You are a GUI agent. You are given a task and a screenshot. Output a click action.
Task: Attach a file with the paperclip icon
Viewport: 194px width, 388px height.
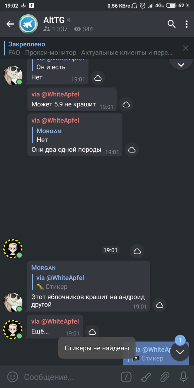point(165,377)
